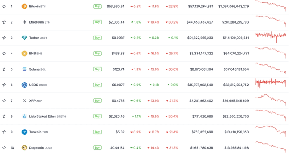Click the Bitcoin coin logo icon
This screenshot has width=289, height=154.
24,7
